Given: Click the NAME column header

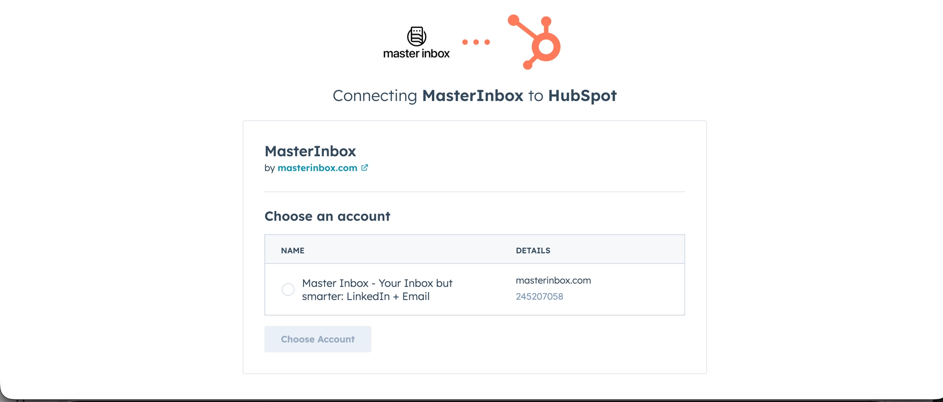Looking at the screenshot, I should pyautogui.click(x=292, y=250).
